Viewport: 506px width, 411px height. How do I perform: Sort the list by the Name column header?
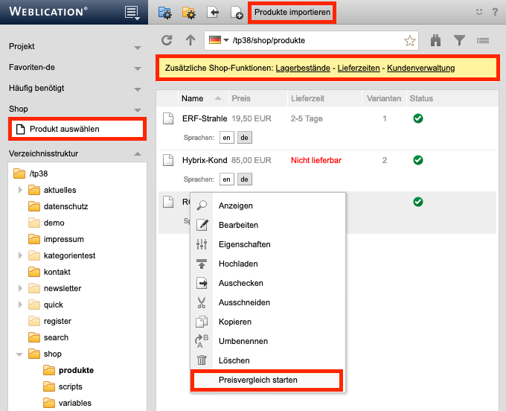pyautogui.click(x=193, y=98)
